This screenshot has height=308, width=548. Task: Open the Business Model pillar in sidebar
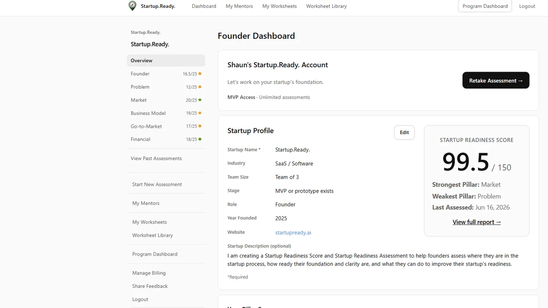pos(166,113)
